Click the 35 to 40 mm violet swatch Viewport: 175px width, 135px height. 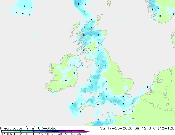click(x=68, y=131)
